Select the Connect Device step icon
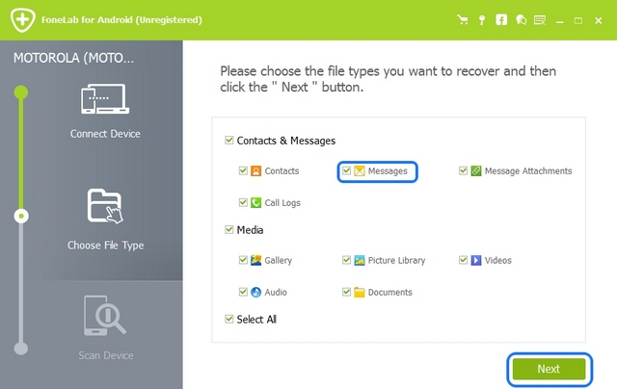The image size is (617, 389). (105, 99)
